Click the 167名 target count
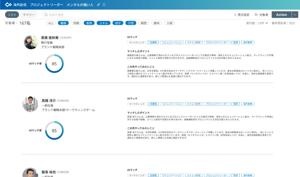This screenshot has width=300, height=177. tap(25, 23)
